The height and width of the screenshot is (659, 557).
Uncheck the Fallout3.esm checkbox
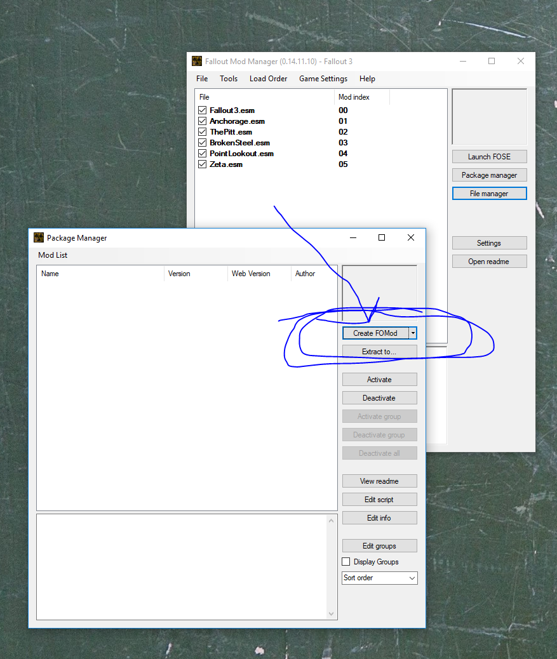point(202,110)
